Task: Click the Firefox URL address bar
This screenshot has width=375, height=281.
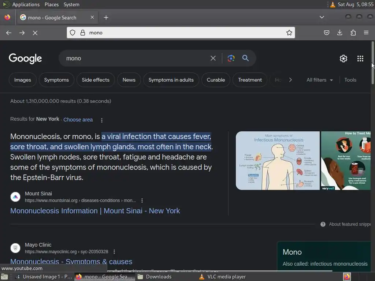Action: tap(181, 33)
